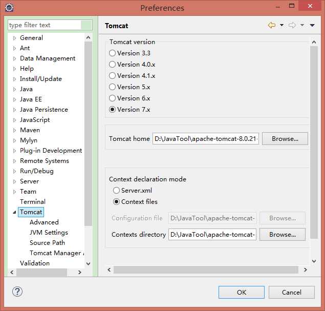The image size is (325, 311).
Task: Expand the Data Management node
Action: pos(14,58)
